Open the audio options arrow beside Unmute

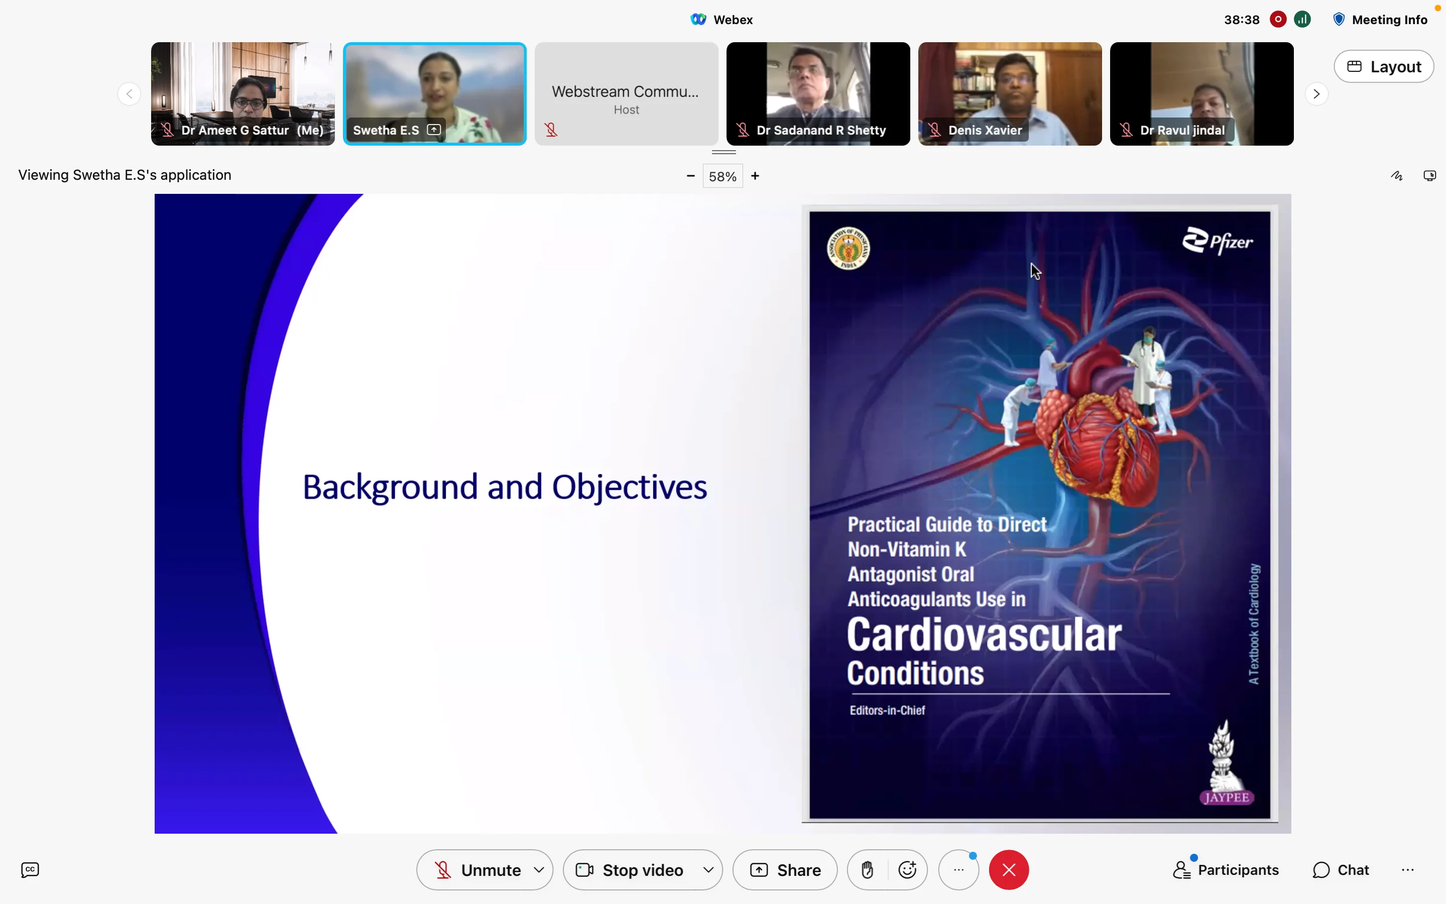[x=539, y=870]
